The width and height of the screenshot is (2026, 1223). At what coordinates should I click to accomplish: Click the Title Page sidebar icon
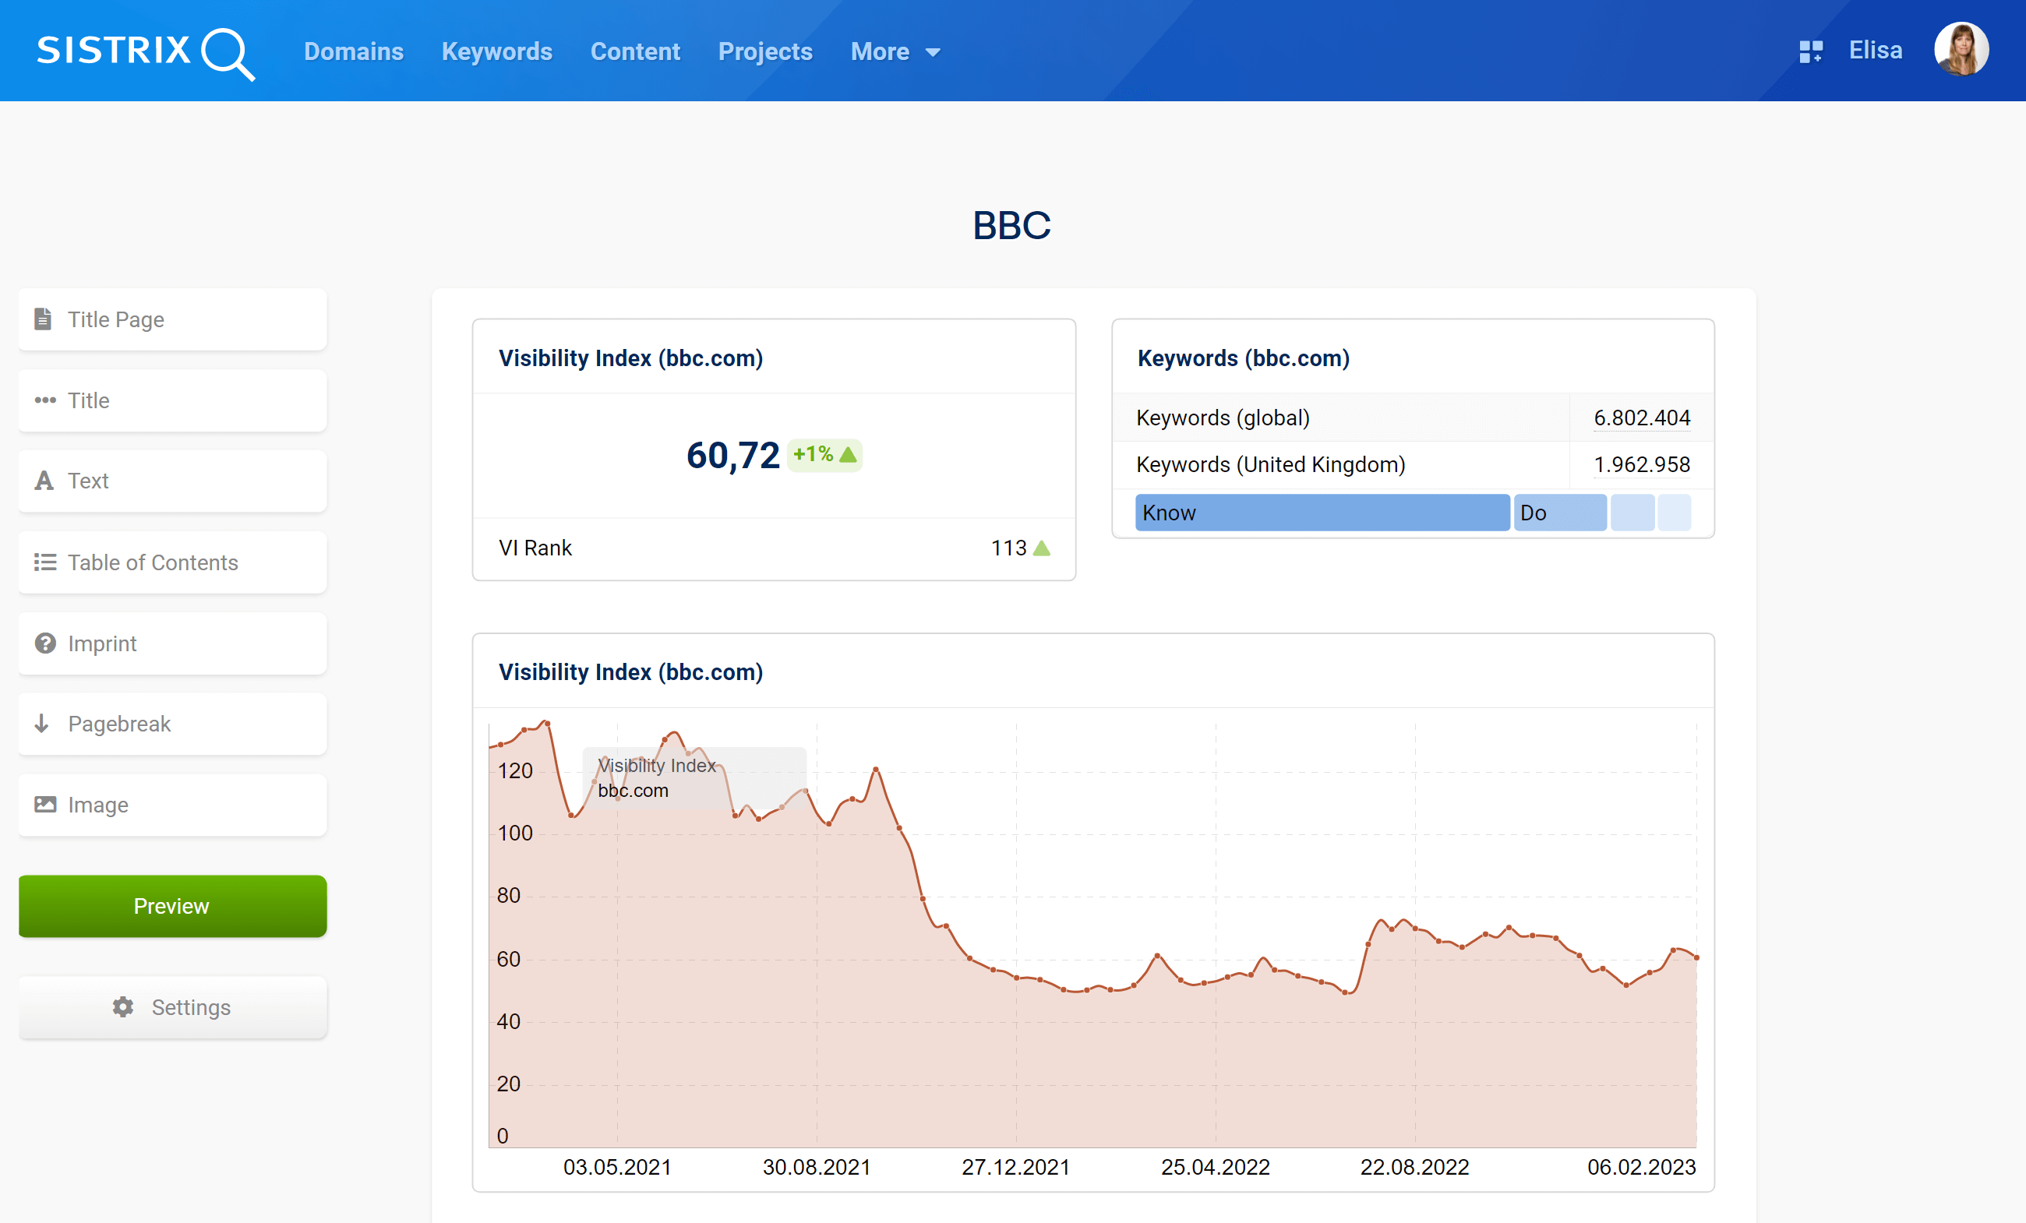pyautogui.click(x=44, y=319)
